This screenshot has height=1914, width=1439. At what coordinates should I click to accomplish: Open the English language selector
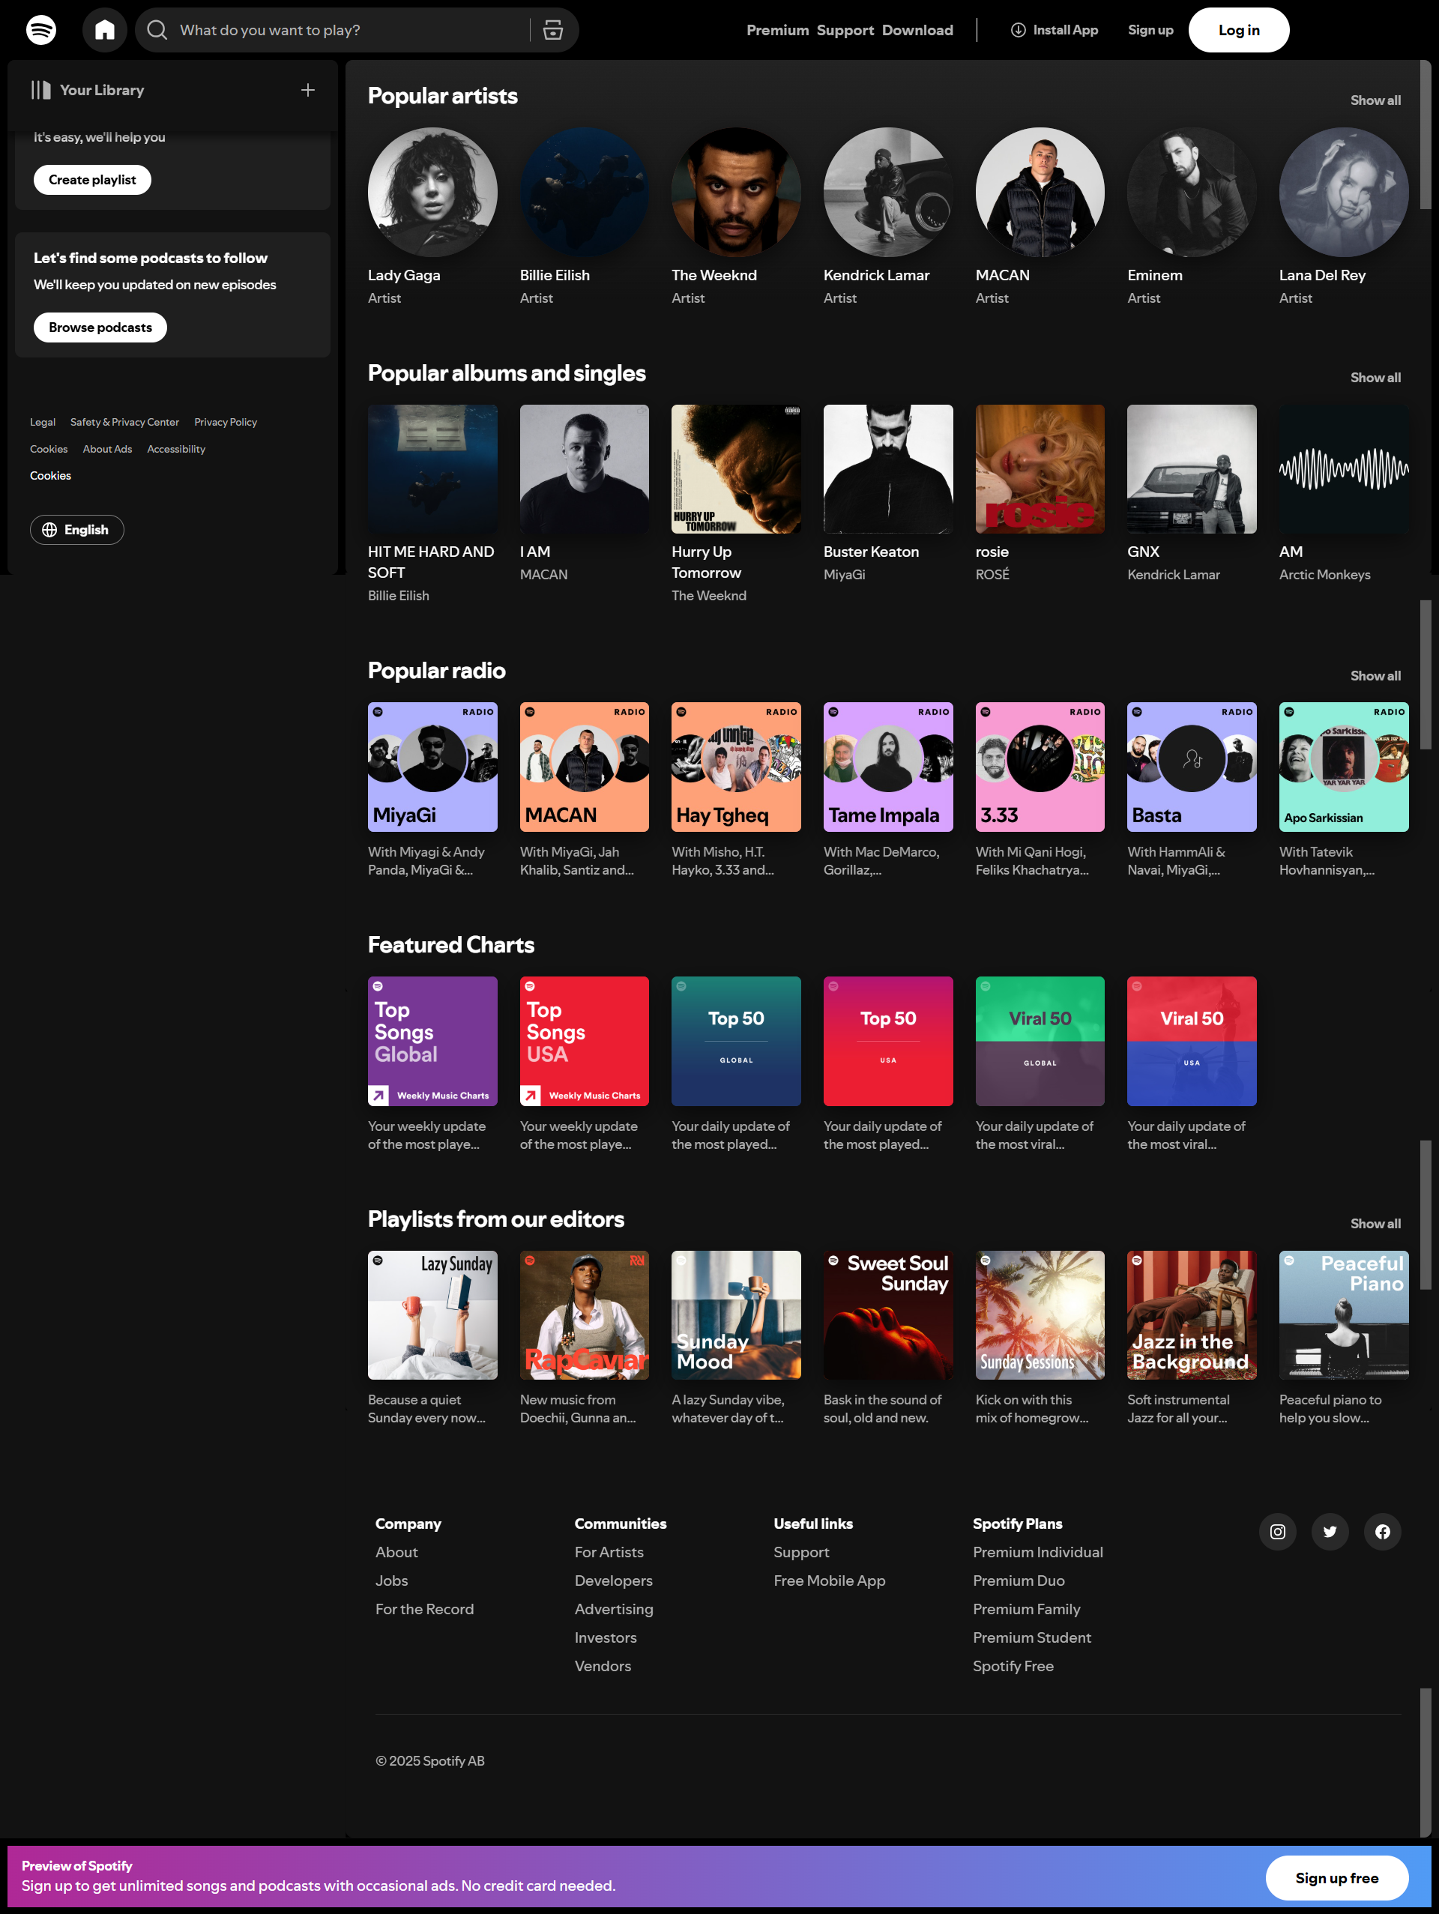77,530
